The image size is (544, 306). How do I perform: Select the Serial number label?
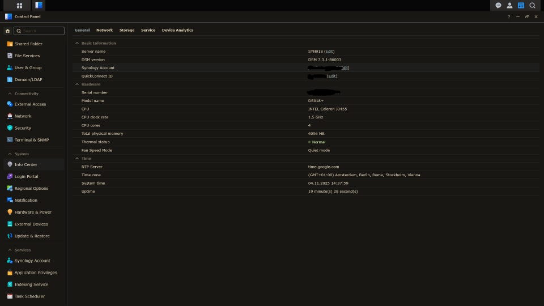click(95, 92)
